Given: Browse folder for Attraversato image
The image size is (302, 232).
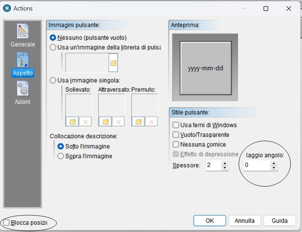Looking at the screenshot, I should (x=105, y=122).
